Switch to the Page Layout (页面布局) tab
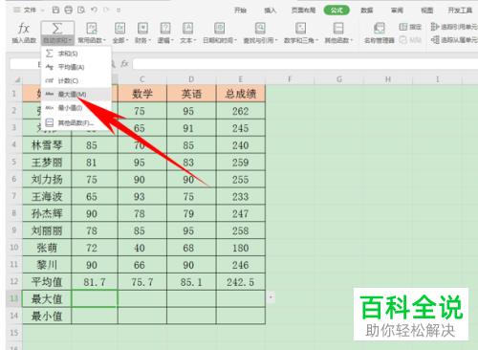Viewport: 478px width, 350px height. click(303, 11)
